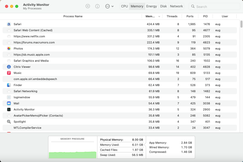Image resolution: width=243 pixels, height=162 pixels.
Task: Sort by the Threads column header
Action: (x=172, y=16)
